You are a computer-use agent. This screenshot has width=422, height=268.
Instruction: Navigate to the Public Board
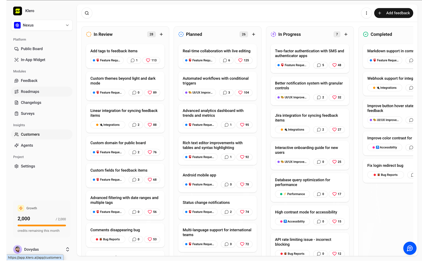click(x=32, y=49)
